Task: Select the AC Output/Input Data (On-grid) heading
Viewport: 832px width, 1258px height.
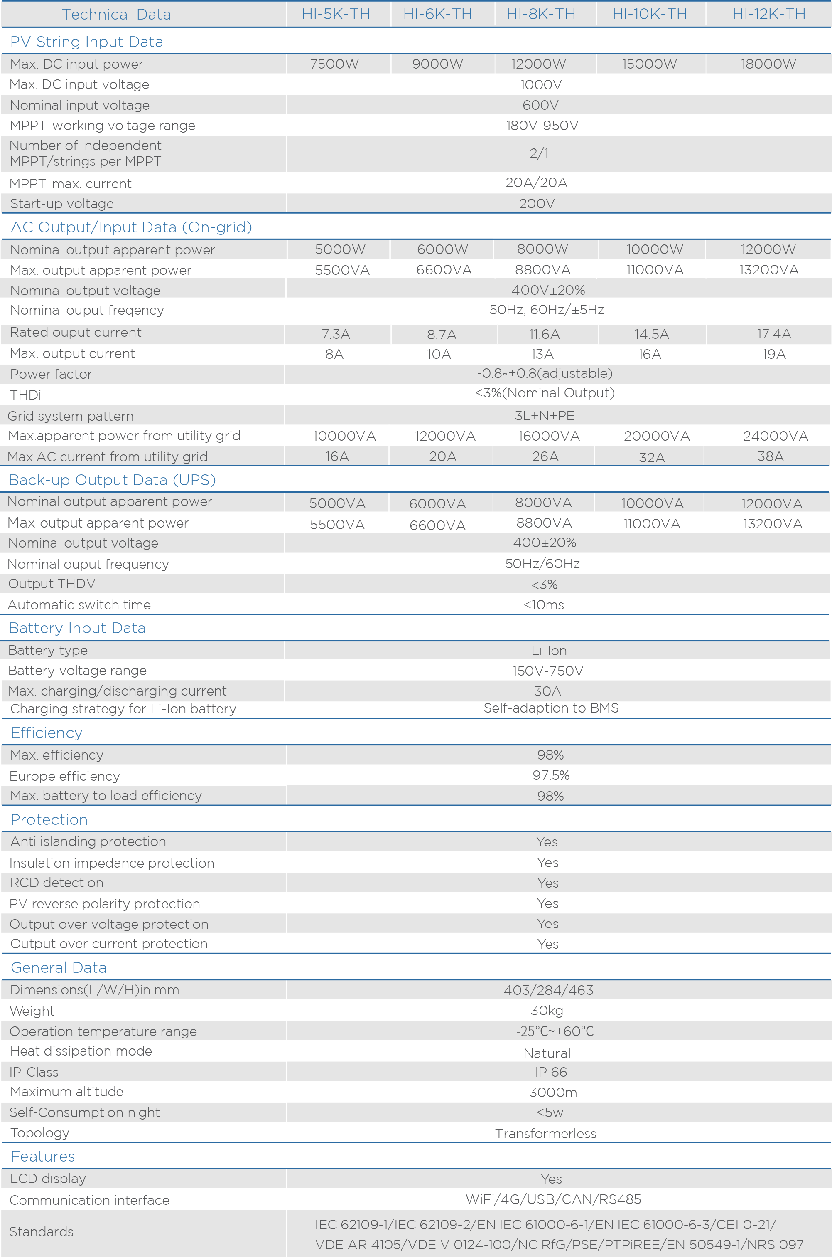Action: point(131,227)
